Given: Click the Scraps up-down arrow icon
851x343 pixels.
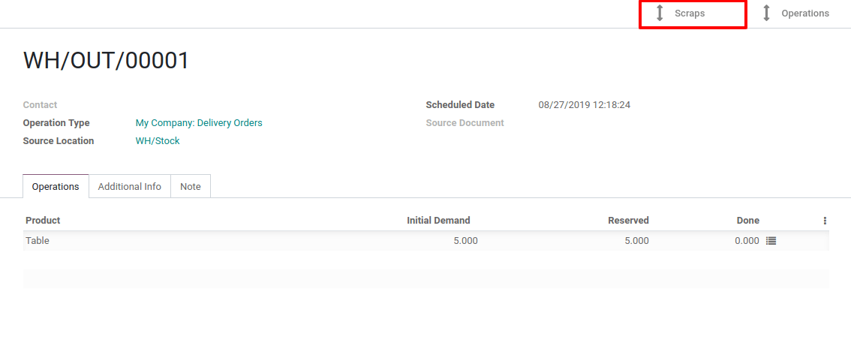Looking at the screenshot, I should pos(660,14).
